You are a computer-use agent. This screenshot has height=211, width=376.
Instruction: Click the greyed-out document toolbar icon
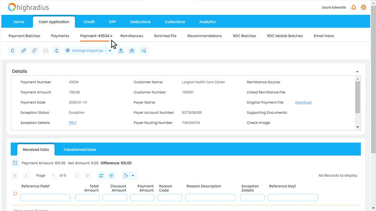[x=45, y=51]
